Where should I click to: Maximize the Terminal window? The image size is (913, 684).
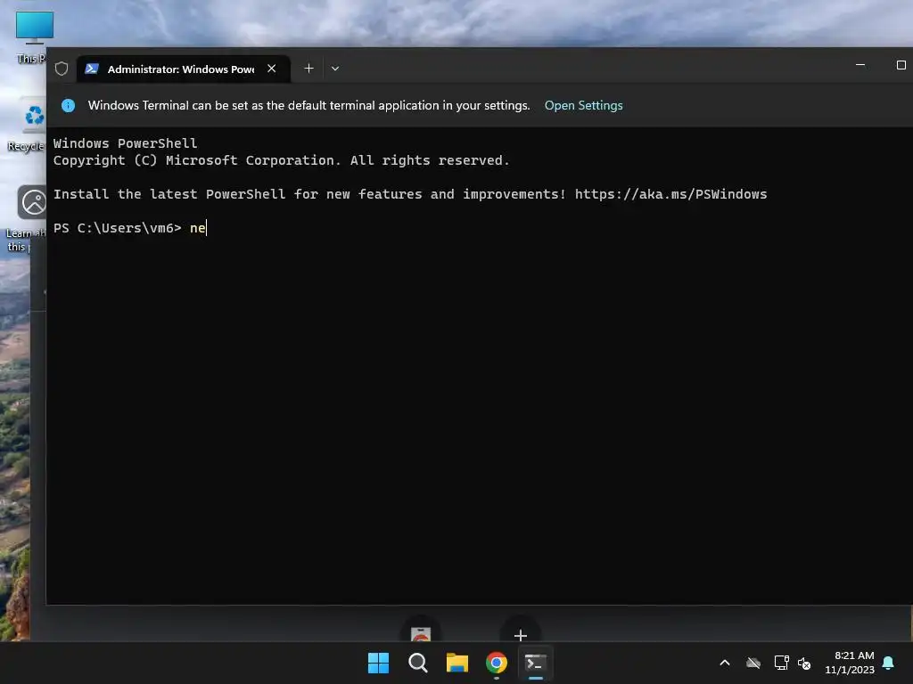point(901,65)
